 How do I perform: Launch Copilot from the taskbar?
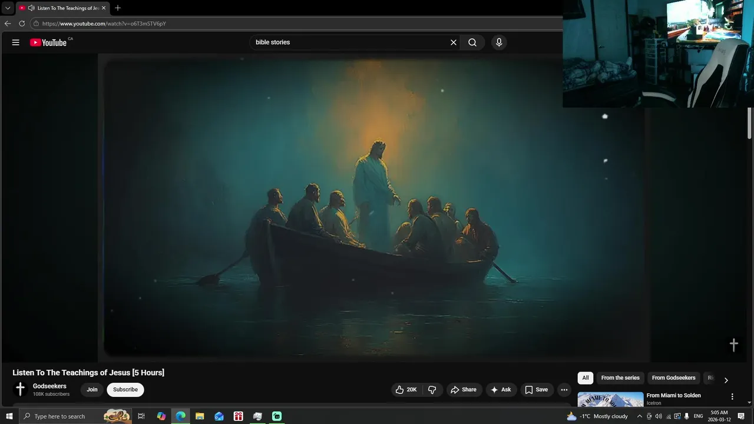(161, 416)
